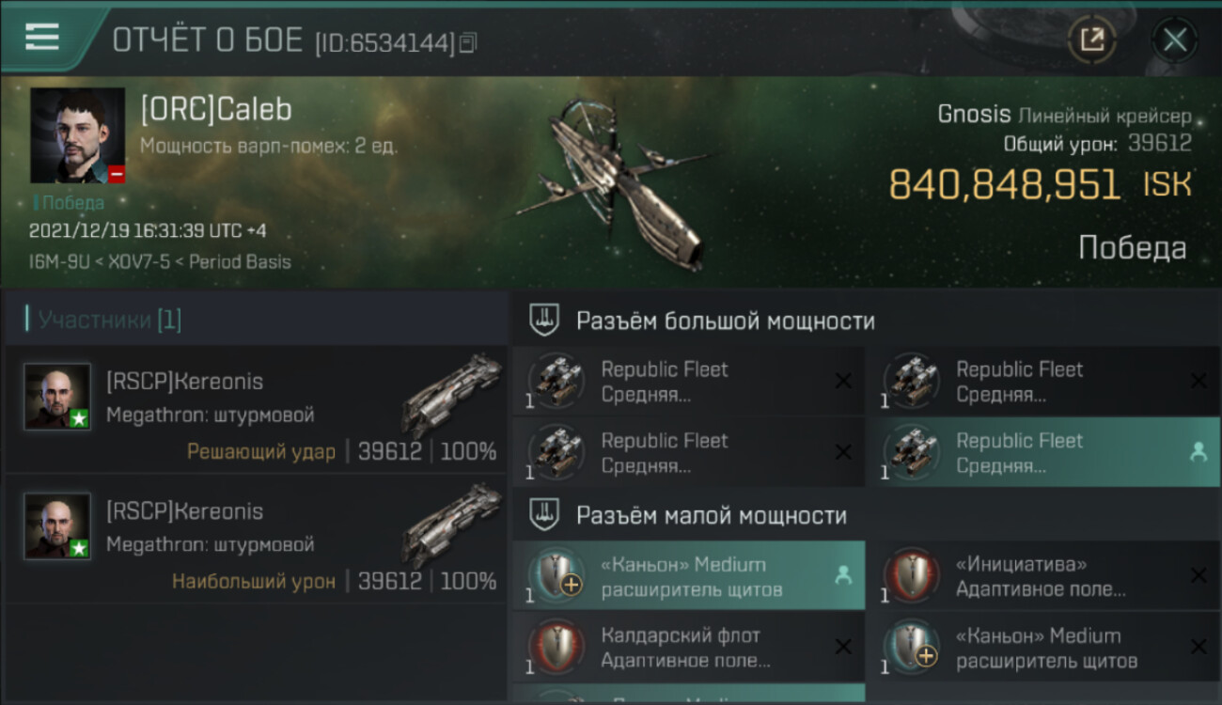
Task: Select highlighted «Каньон» Medium расширитель щитов
Action: [688, 576]
